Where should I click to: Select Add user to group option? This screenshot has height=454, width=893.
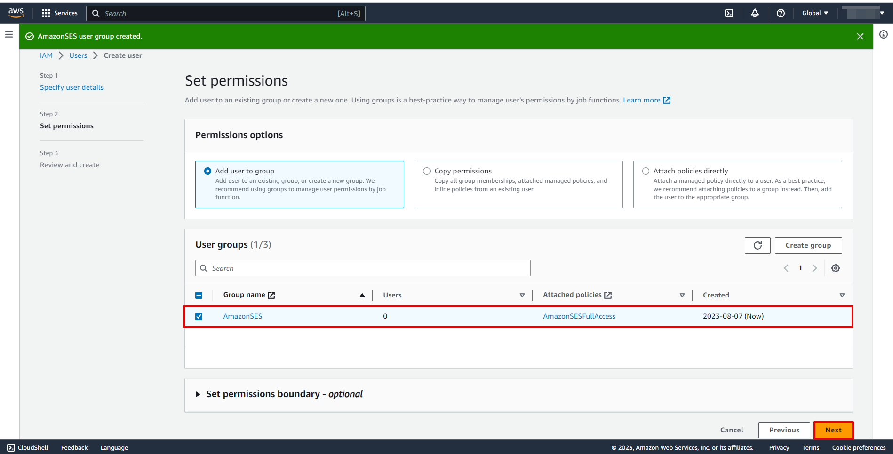207,171
